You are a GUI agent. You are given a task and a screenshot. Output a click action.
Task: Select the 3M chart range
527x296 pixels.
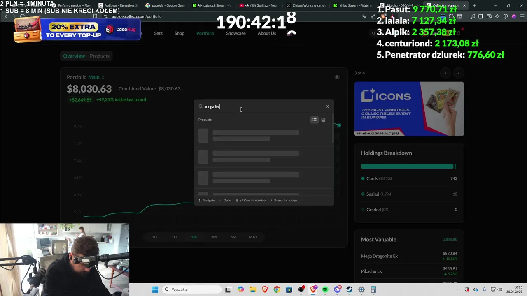pos(214,237)
